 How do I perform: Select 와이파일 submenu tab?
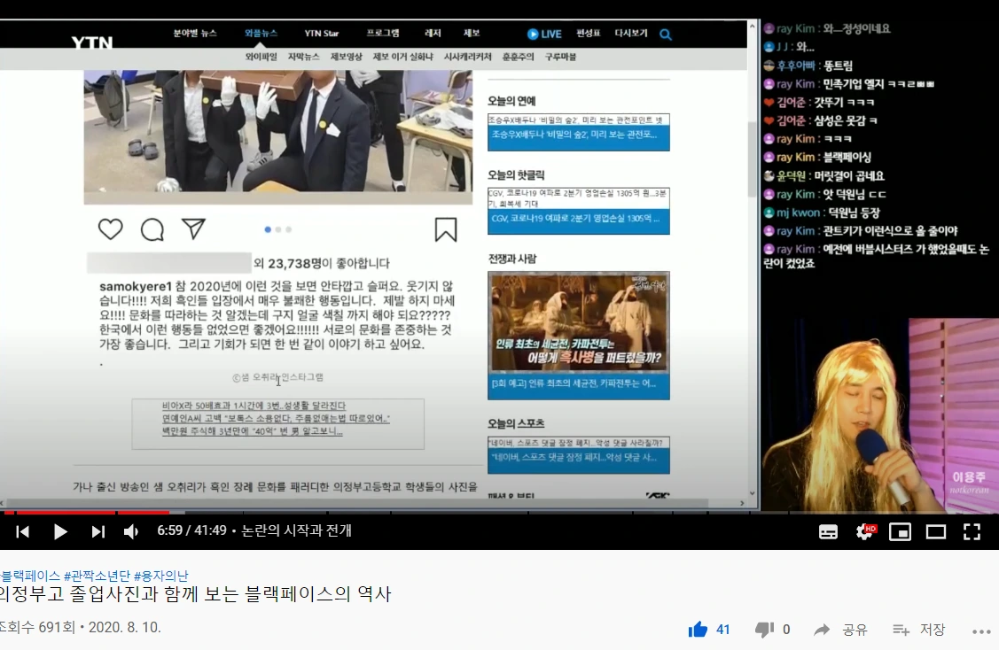[x=261, y=57]
